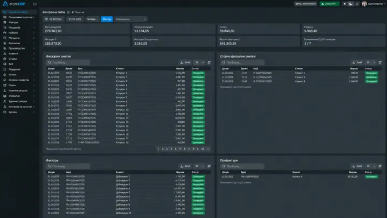Viewport: 387px width, 218px height.
Task: Select dark theme with the moon icon
Action: pos(350,4)
